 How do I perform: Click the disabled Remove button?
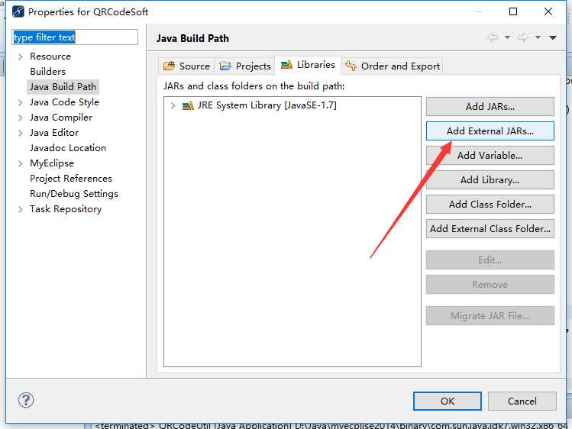[490, 284]
